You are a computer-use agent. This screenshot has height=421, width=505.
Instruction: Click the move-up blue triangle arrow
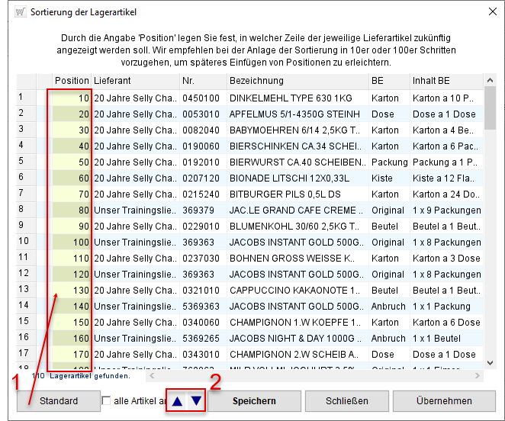click(x=177, y=401)
